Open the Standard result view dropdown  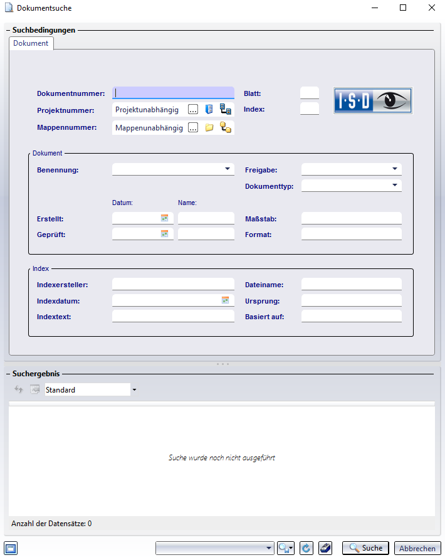click(x=134, y=390)
